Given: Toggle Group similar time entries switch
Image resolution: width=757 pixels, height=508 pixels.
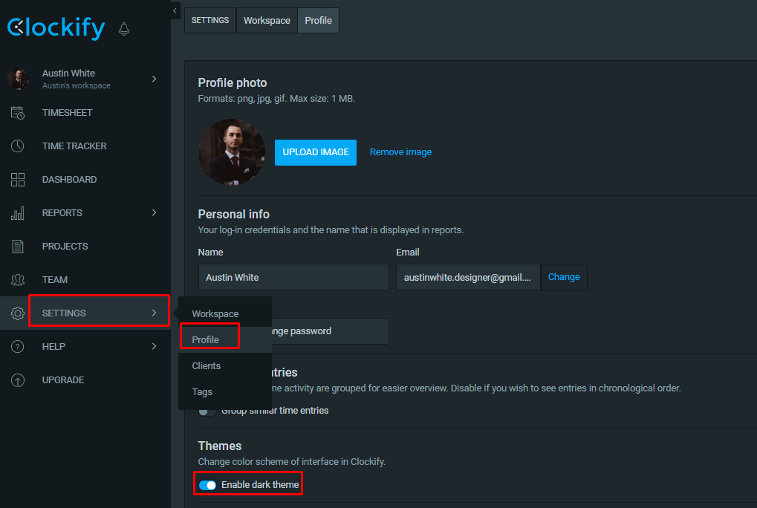Looking at the screenshot, I should (207, 411).
